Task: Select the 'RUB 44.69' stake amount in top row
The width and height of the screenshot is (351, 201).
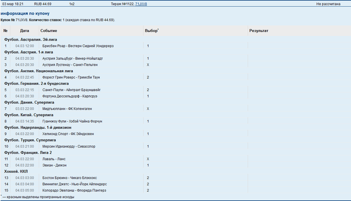Action: pyautogui.click(x=43, y=4)
